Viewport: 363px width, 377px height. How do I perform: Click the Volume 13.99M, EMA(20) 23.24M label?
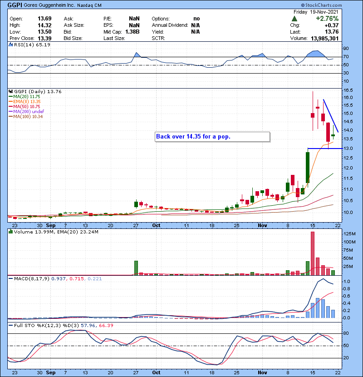(56, 232)
